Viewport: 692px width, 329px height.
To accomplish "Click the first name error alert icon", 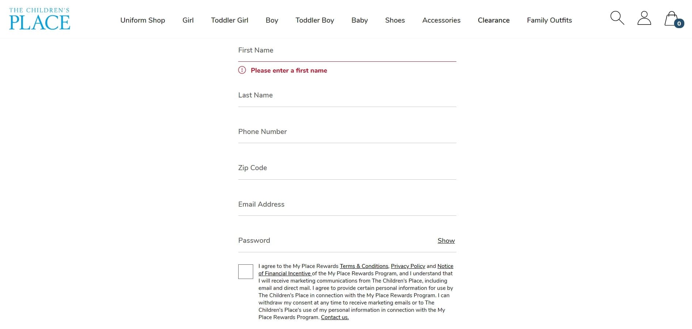I will click(x=242, y=70).
